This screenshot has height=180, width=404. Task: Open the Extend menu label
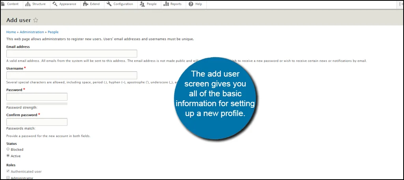[x=95, y=4]
